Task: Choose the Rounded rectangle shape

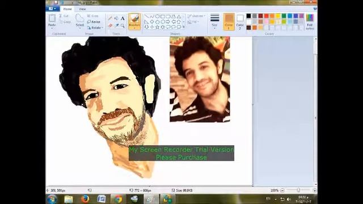Action: tap(168, 16)
